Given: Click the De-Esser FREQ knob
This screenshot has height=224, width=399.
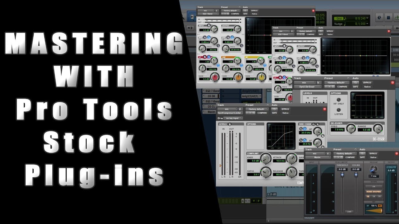Looking at the screenshot, I should [351, 128].
